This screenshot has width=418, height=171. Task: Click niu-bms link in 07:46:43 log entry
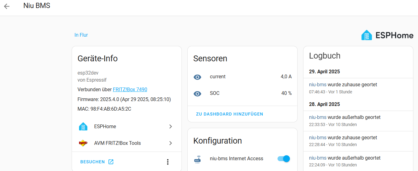317,85
